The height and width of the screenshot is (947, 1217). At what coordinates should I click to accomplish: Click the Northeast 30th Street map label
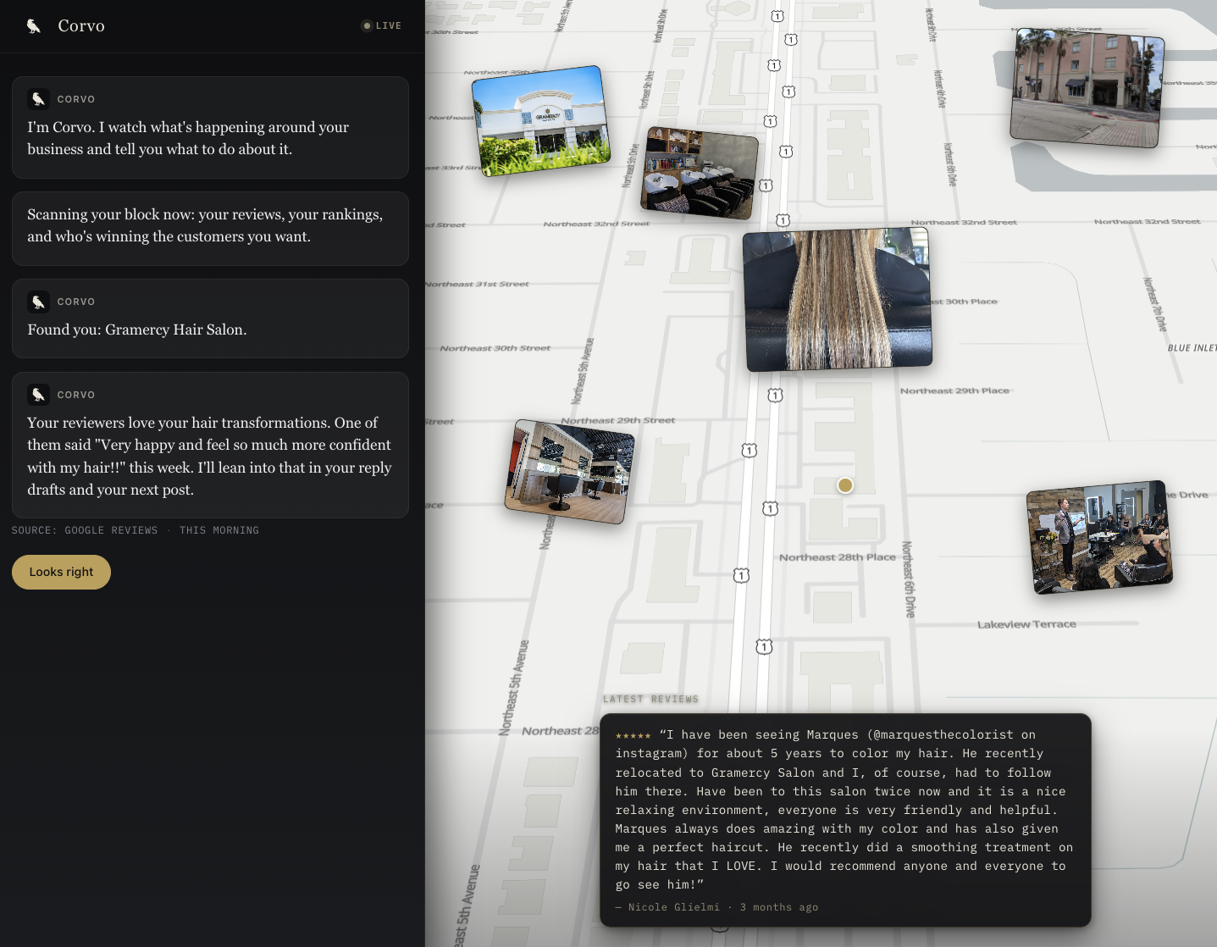click(x=495, y=348)
